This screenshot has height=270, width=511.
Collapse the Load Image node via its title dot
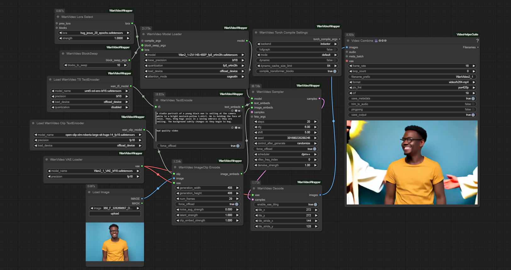pos(89,192)
